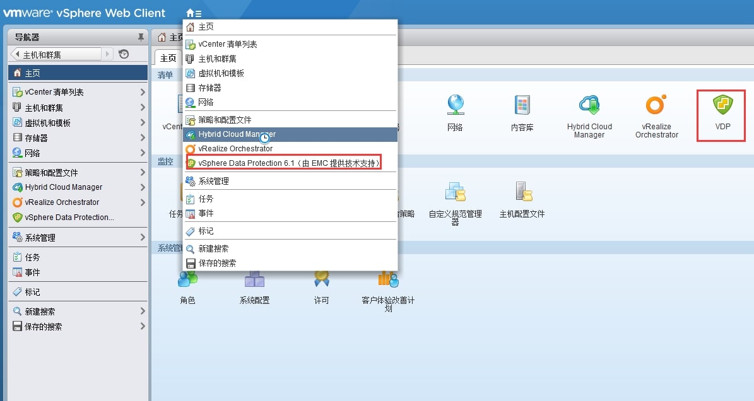The width and height of the screenshot is (754, 401).
Task: Choose 事件 in dropdown menu
Action: click(290, 213)
